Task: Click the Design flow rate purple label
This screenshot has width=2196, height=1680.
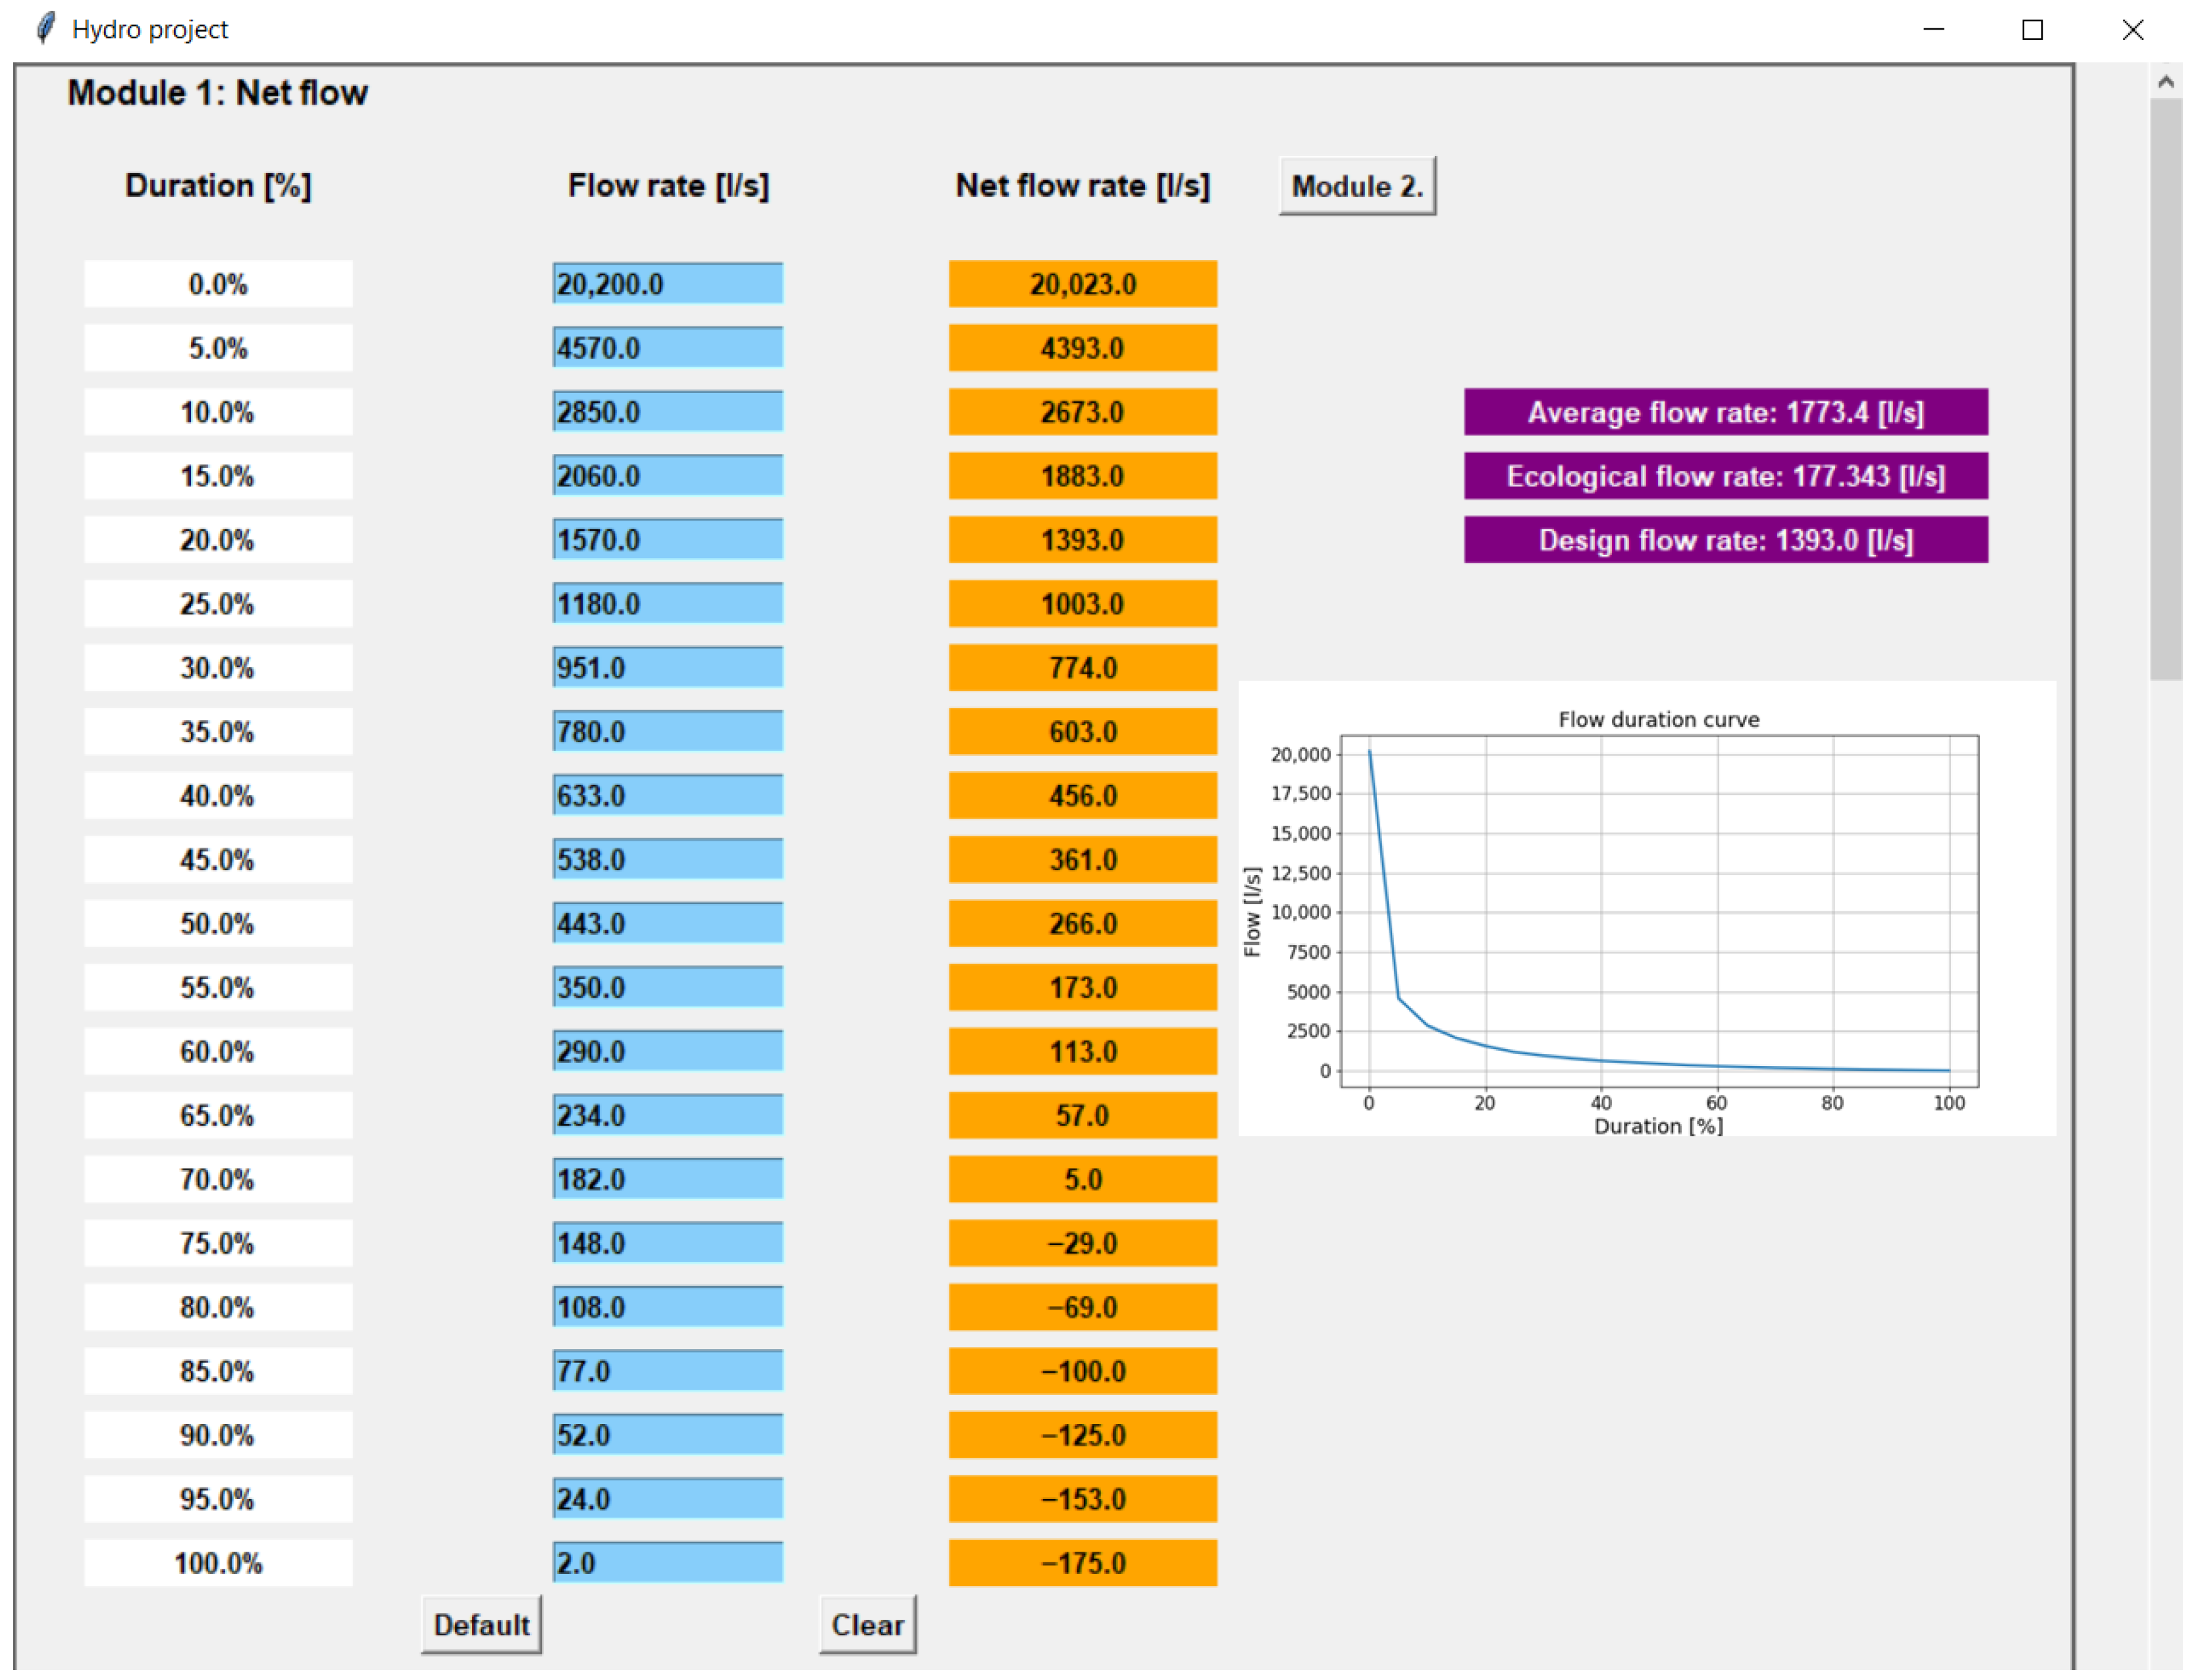Action: (x=1725, y=540)
